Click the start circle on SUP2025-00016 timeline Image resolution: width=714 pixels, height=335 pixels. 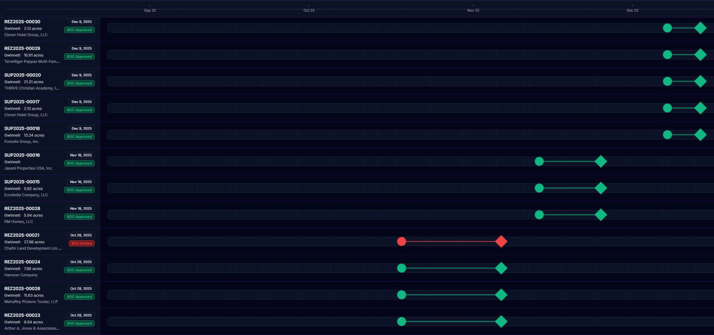click(x=539, y=161)
